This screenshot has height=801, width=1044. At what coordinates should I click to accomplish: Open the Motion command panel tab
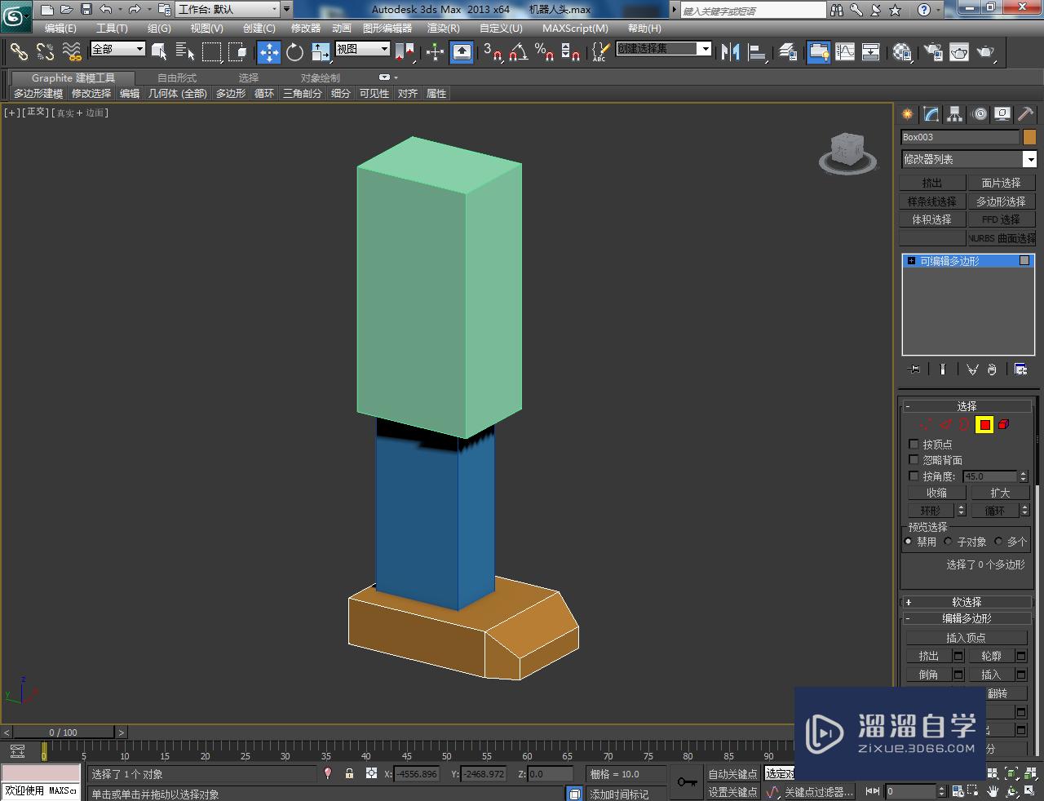[980, 114]
